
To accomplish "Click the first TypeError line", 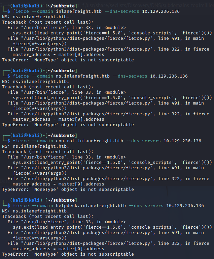I will click(68, 60).
